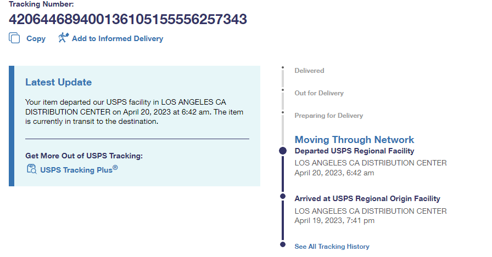Click the Preparing for Delivery timeline dot
Image resolution: width=492 pixels, height=257 pixels.
(283, 112)
